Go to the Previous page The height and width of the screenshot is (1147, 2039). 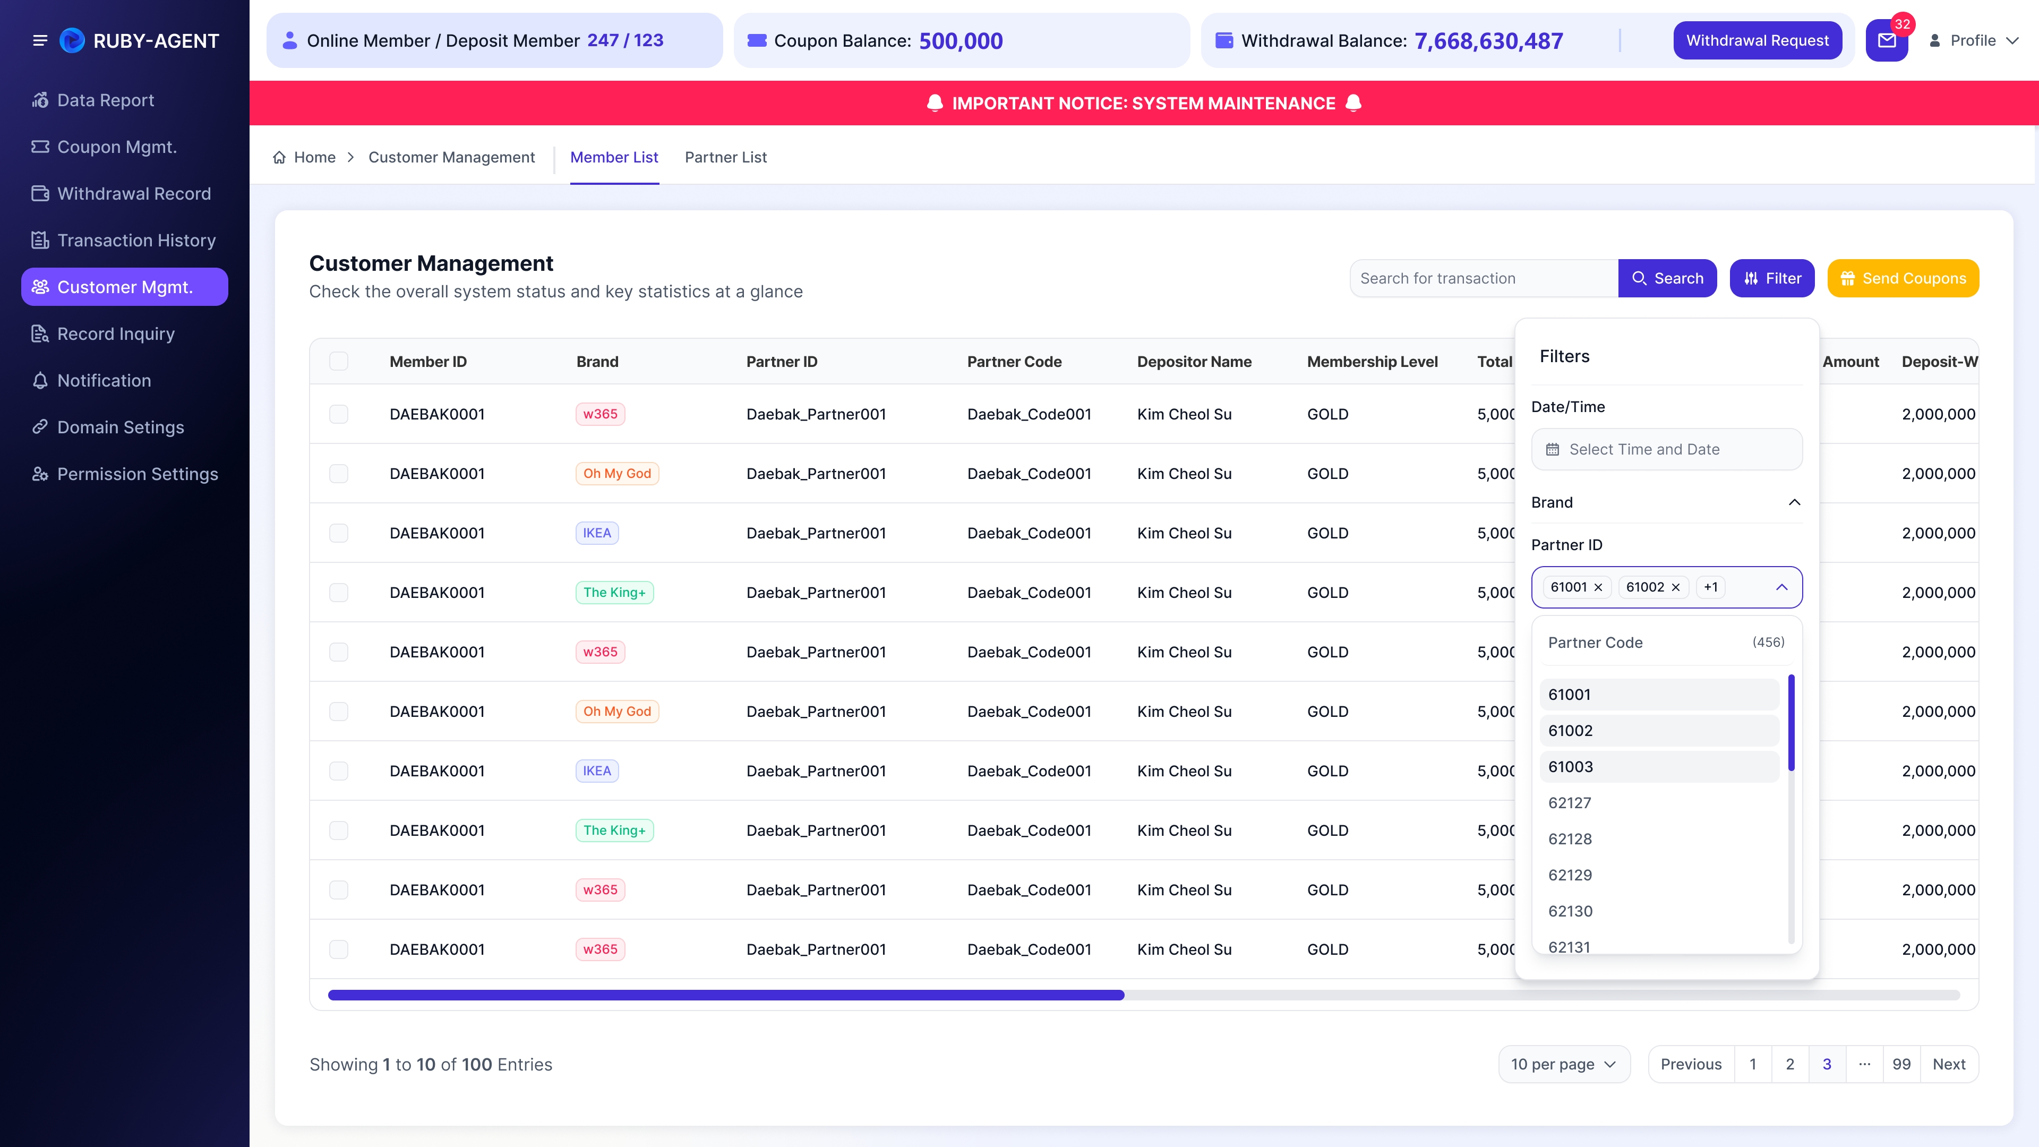coord(1691,1065)
